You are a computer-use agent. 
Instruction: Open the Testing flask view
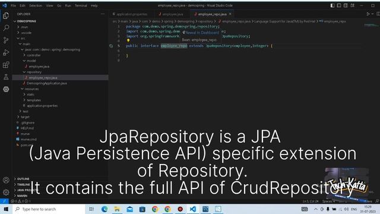click(x=6, y=77)
